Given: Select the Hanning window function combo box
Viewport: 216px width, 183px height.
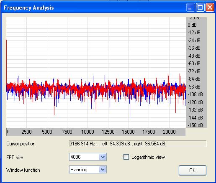Looking at the screenshot, I should 88,170.
